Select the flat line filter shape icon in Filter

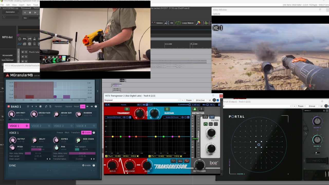point(216,124)
